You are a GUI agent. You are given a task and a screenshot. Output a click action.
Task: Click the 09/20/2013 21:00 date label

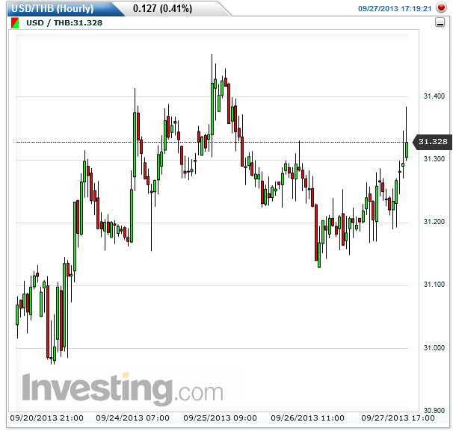tap(47, 418)
